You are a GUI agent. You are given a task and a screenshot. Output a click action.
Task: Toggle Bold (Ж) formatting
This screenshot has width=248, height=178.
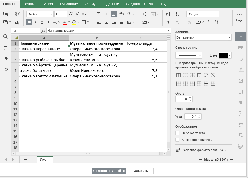coord(29,22)
